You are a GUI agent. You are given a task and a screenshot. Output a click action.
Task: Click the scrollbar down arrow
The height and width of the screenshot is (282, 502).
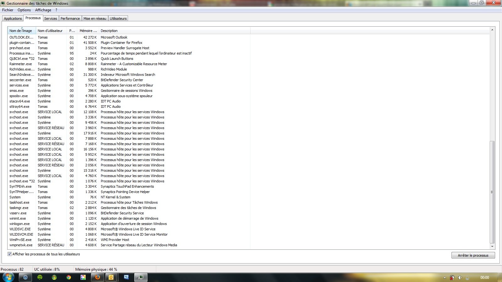(492, 247)
